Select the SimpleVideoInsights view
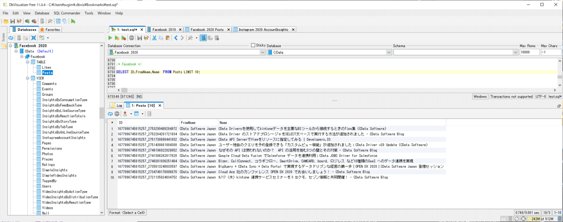Image resolution: width=563 pixels, height=222 pixels. click(x=59, y=175)
